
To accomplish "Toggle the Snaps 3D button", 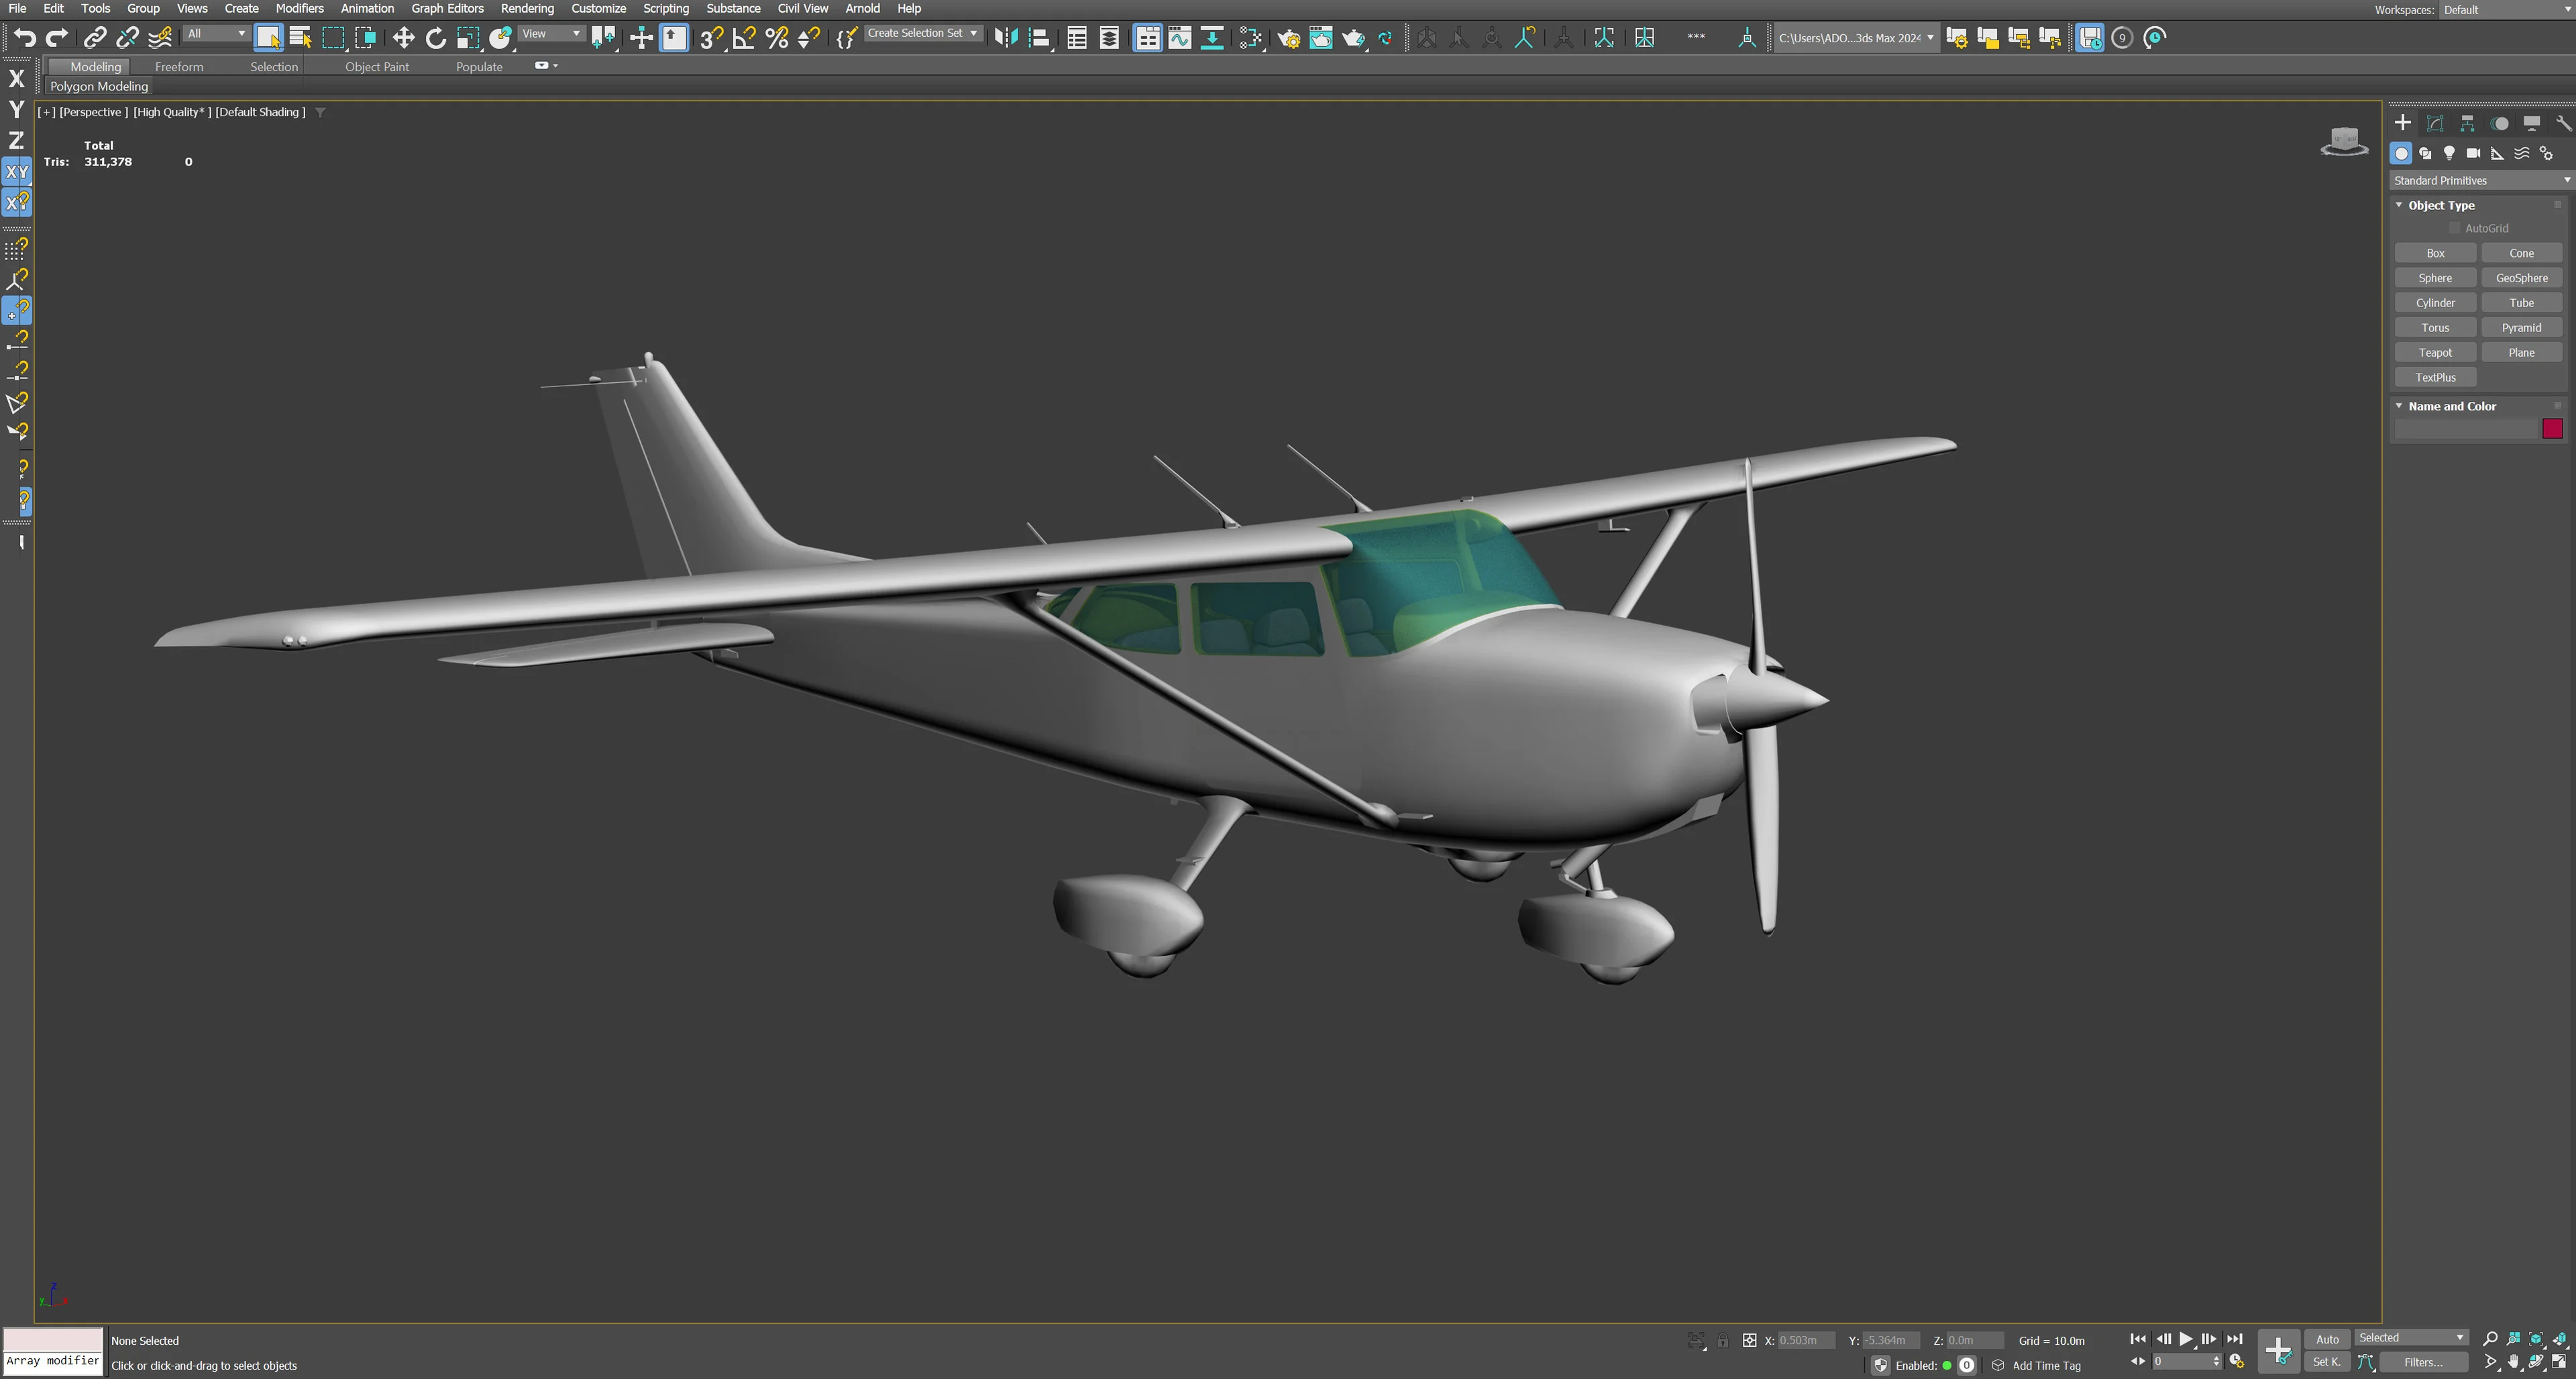I will click(x=711, y=38).
